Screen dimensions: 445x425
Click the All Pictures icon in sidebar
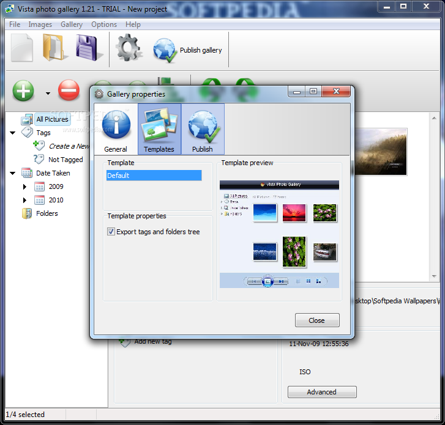(27, 119)
